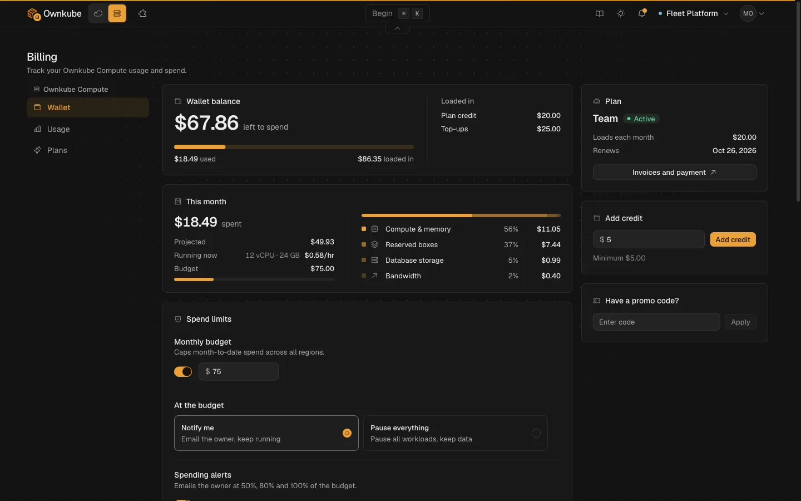Viewport: 801px width, 501px height.
Task: Open the Wallet section
Action: coord(88,107)
